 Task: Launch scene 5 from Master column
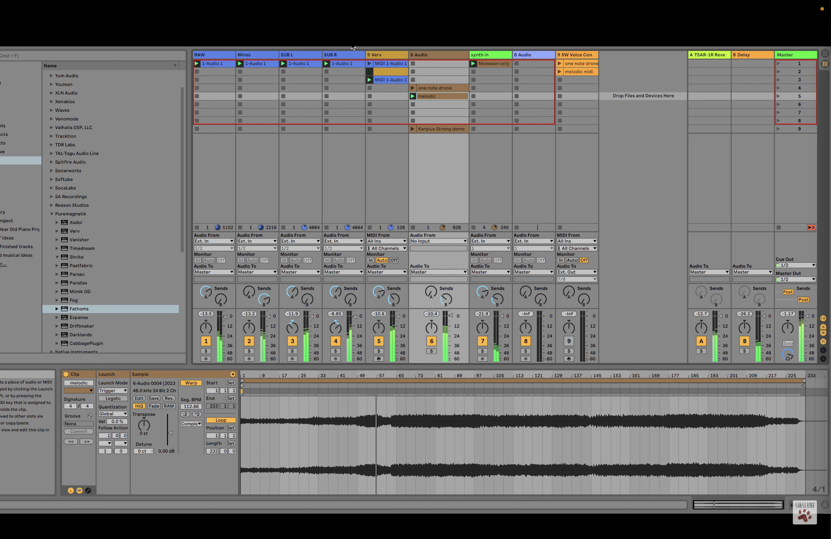[778, 96]
